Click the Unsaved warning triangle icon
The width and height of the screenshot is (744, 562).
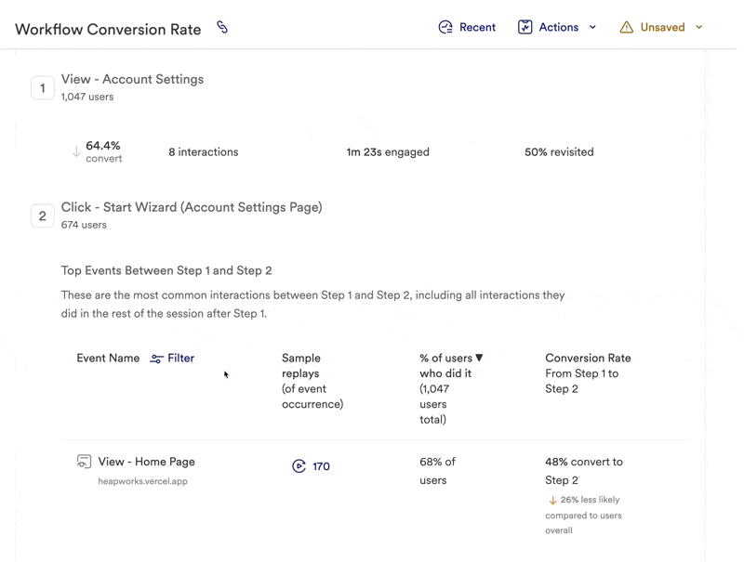click(627, 27)
